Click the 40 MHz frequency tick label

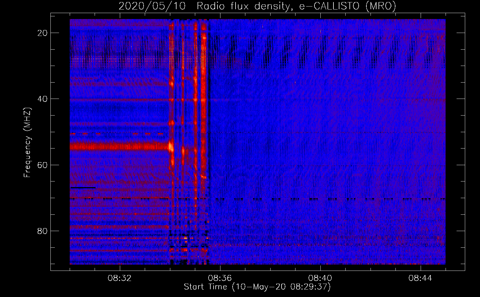click(x=42, y=99)
